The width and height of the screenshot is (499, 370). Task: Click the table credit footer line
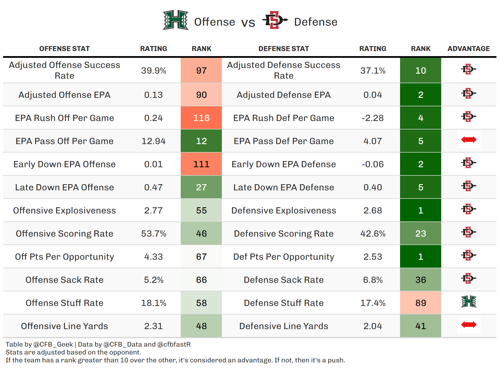coord(98,344)
